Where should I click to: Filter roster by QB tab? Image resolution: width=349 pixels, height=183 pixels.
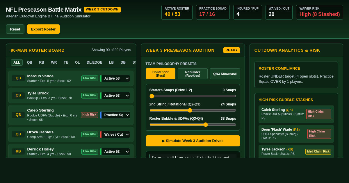click(30, 62)
